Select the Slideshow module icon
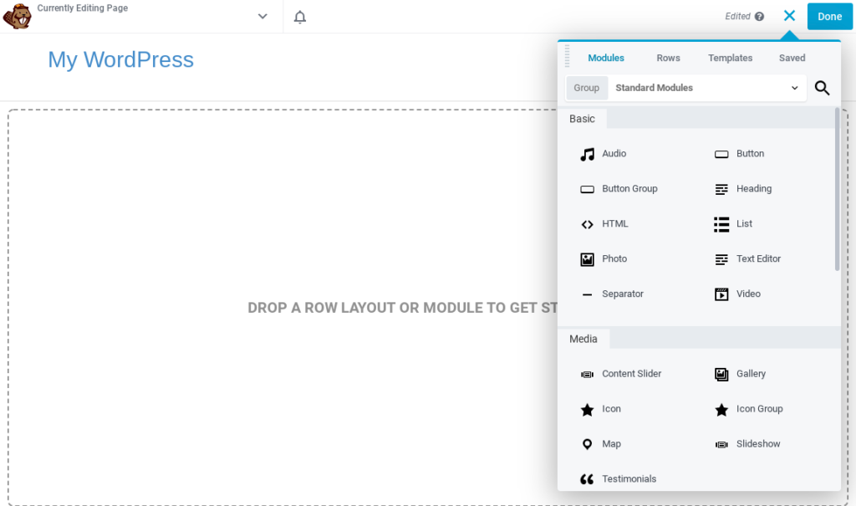The image size is (856, 506). [x=721, y=444]
